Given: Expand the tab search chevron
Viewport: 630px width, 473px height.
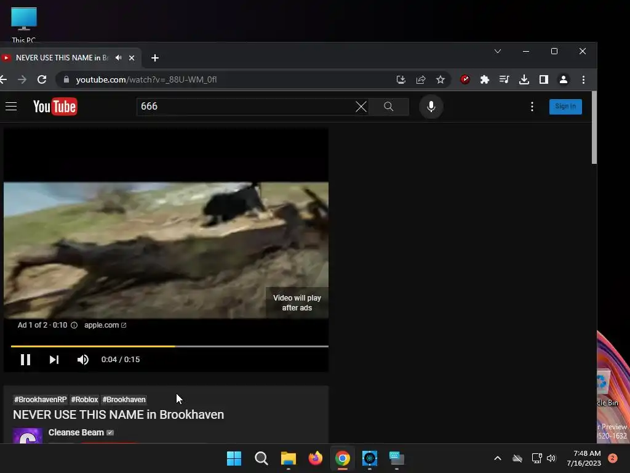Looking at the screenshot, I should [497, 51].
